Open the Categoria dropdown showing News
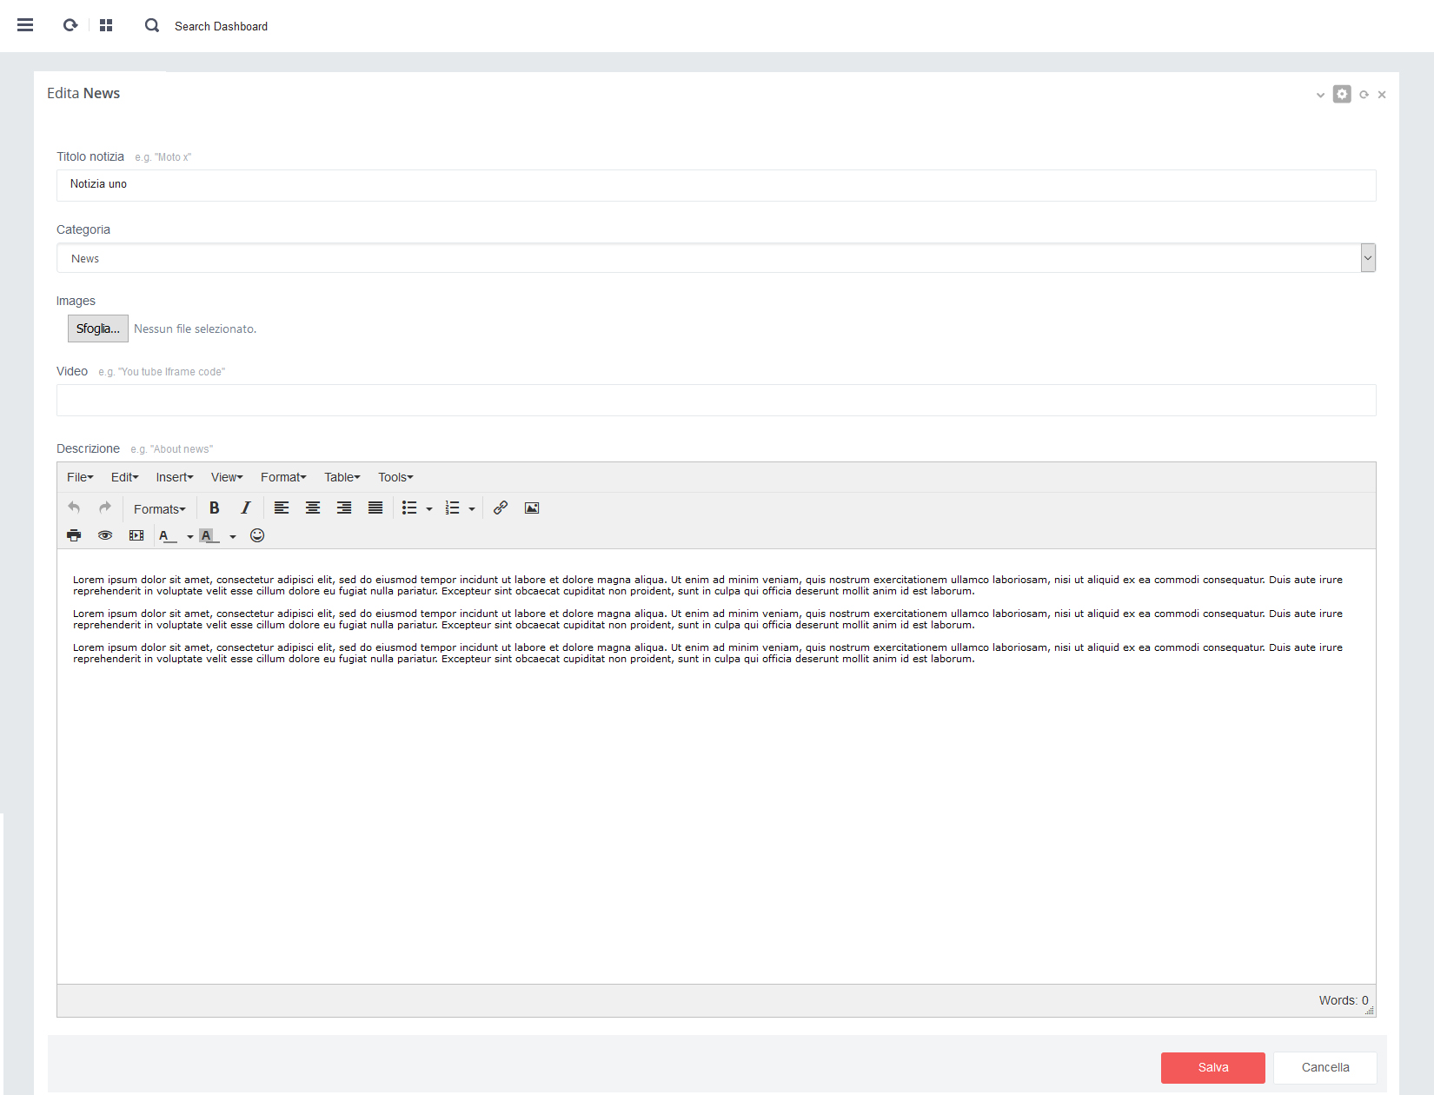The width and height of the screenshot is (1434, 1095). pyautogui.click(x=715, y=258)
